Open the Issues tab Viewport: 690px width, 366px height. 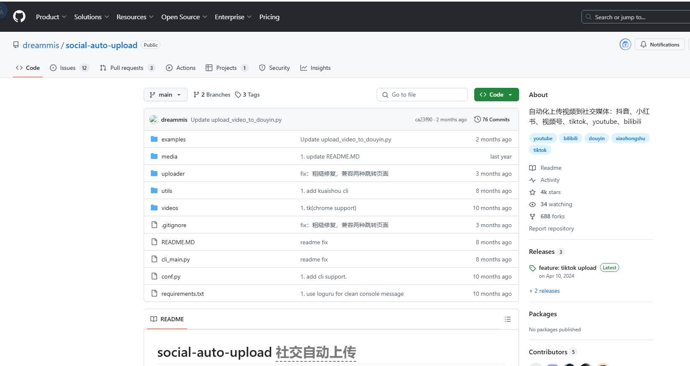point(69,68)
